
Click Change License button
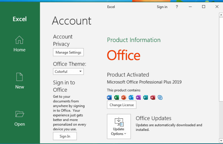[122, 105]
